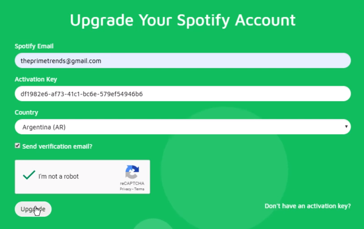Image resolution: width=364 pixels, height=229 pixels.
Task: Click the Privacy link under reCAPTCHA
Action: (126, 189)
